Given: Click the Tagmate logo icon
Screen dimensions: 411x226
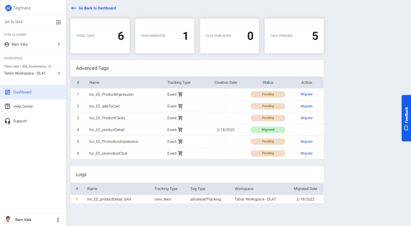Looking at the screenshot, I should 8,8.
